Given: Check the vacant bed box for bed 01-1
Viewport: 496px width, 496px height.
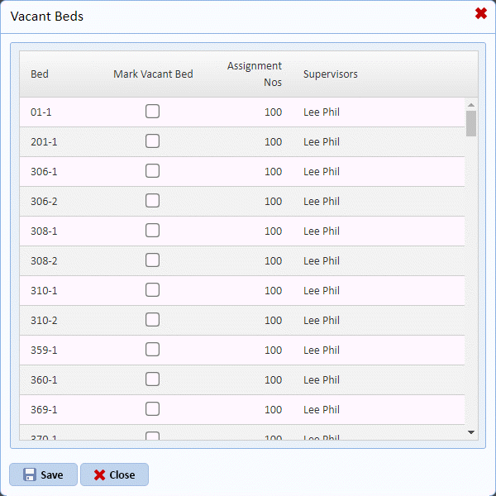Looking at the screenshot, I should coord(153,112).
